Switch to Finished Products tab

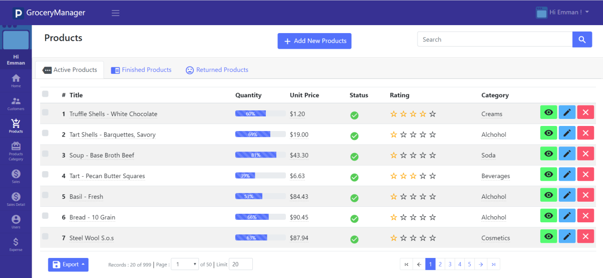141,70
